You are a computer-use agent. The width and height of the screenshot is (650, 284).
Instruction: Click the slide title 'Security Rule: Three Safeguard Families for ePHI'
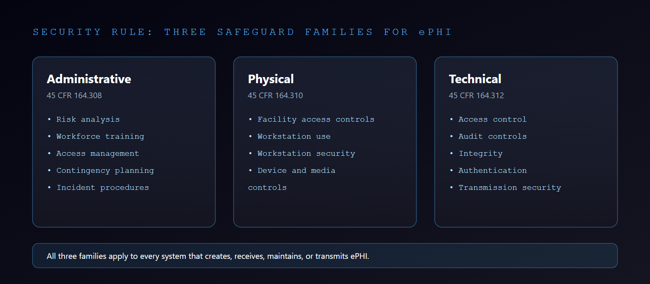pyautogui.click(x=242, y=32)
